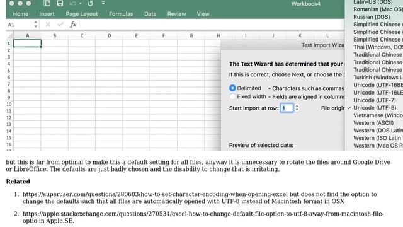
Task: Select row 8 header
Action: pyautogui.click(x=9, y=91)
